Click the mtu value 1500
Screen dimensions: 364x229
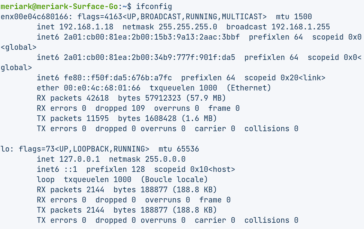(303, 17)
